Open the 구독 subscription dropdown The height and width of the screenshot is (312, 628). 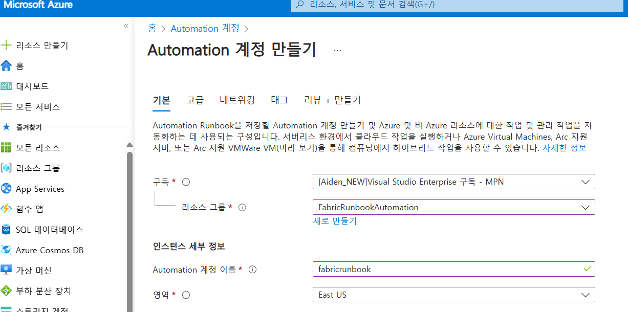pos(453,182)
